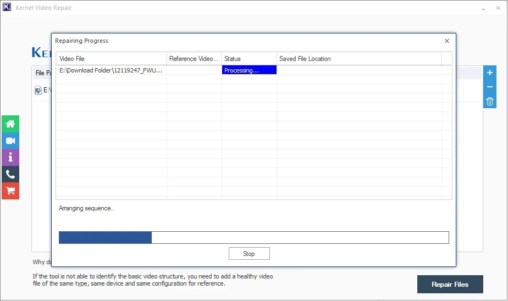Click the Processing... status cell
This screenshot has height=301, width=508.
coord(249,70)
